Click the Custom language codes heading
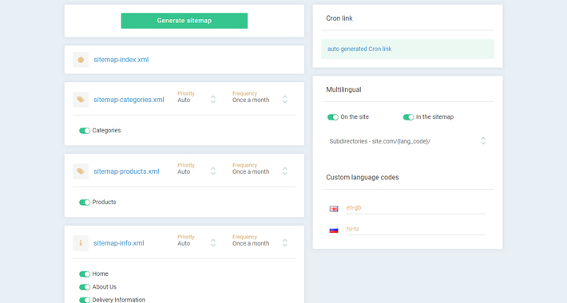This screenshot has height=303, width=567. tap(363, 177)
